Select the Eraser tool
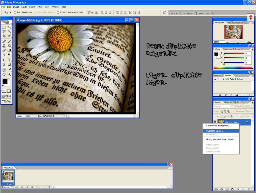 click(4, 50)
